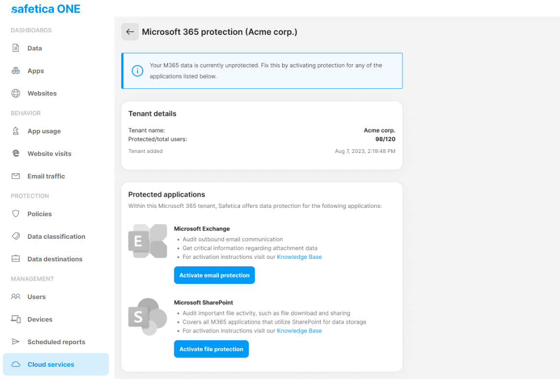
Task: Open Users in the Management section
Action: [38, 297]
